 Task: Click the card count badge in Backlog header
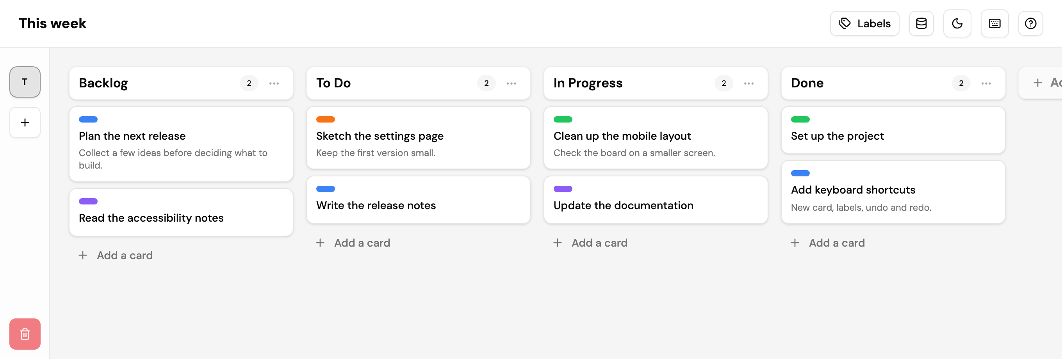249,83
